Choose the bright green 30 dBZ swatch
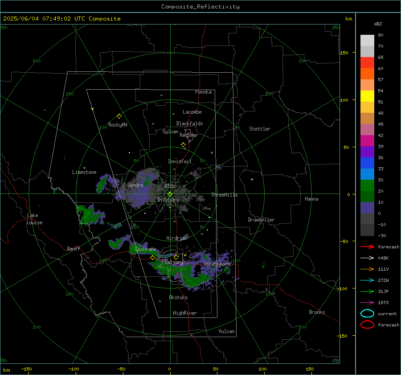The width and height of the screenshot is (401, 375). pyautogui.click(x=367, y=185)
